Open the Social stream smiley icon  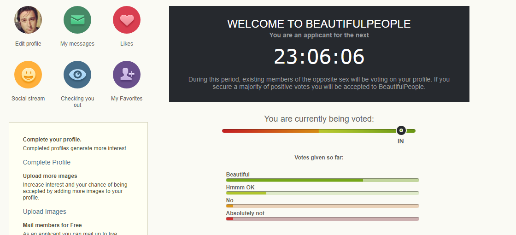[x=28, y=75]
